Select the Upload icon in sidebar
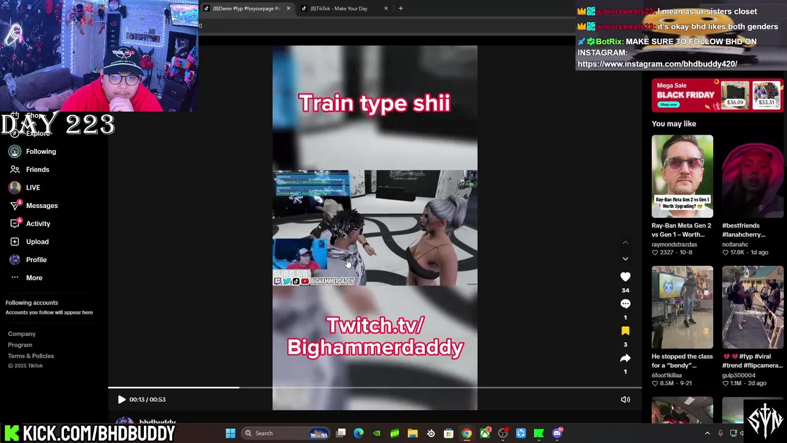Image resolution: width=787 pixels, height=443 pixels. tap(15, 242)
